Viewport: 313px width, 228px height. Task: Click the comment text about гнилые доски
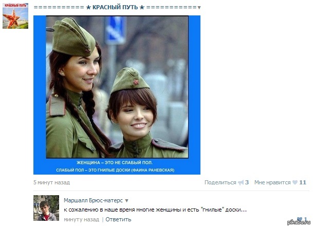pos(155,210)
